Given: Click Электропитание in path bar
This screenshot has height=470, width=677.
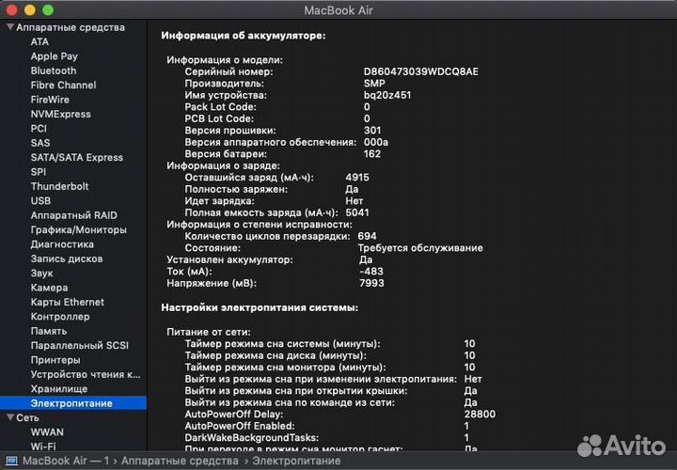Looking at the screenshot, I should 296,461.
